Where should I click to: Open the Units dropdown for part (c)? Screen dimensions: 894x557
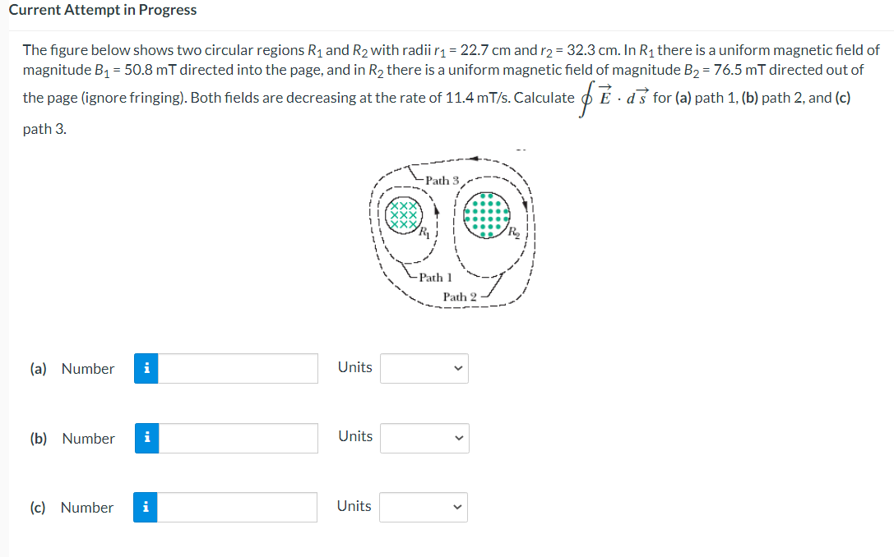pyautogui.click(x=423, y=507)
